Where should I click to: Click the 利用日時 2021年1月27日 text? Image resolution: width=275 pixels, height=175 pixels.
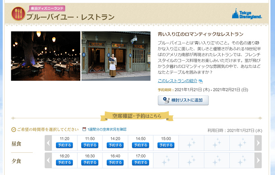(235, 131)
